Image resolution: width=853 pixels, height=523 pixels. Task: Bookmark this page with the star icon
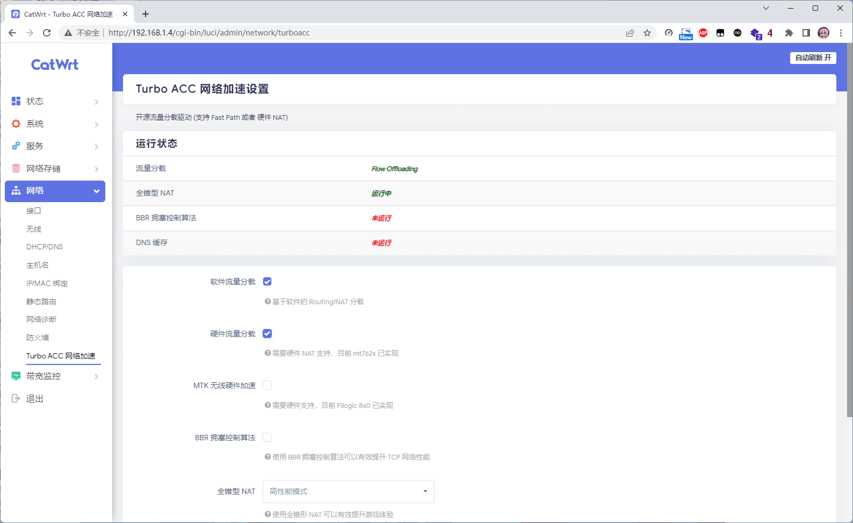[x=647, y=33]
